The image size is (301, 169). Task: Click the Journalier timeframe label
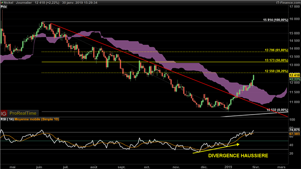[x=24, y=3]
